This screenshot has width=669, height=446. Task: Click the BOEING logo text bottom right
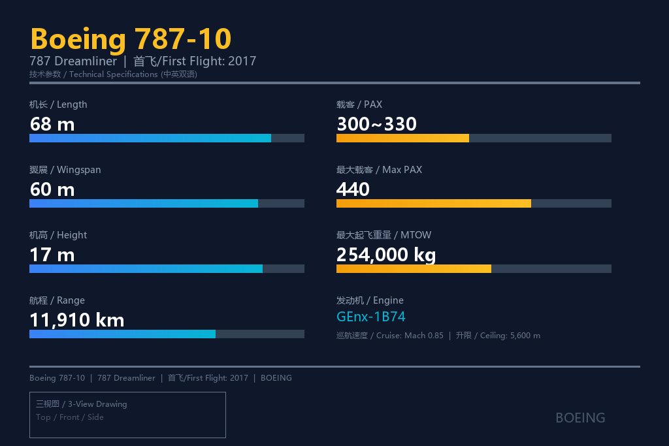pyautogui.click(x=580, y=418)
